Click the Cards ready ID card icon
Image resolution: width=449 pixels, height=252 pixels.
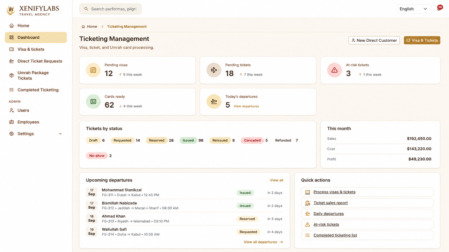click(93, 102)
